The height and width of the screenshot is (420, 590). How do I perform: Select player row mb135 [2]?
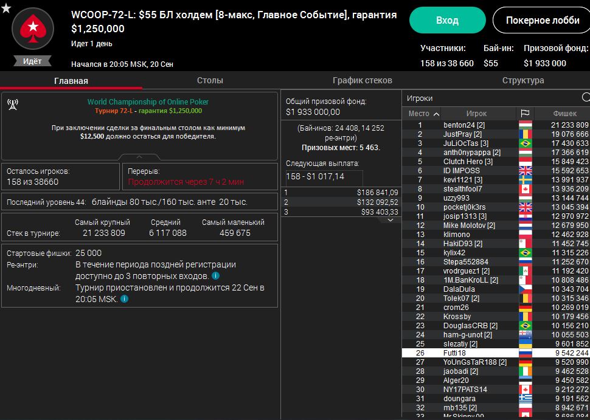496,408
